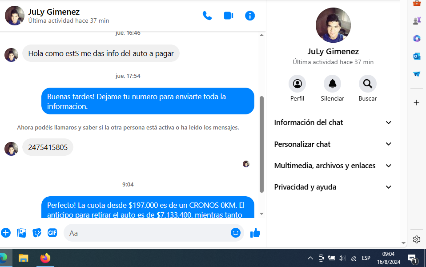
Task: Click the jue, 17:54 timestamp
Action: click(x=128, y=76)
